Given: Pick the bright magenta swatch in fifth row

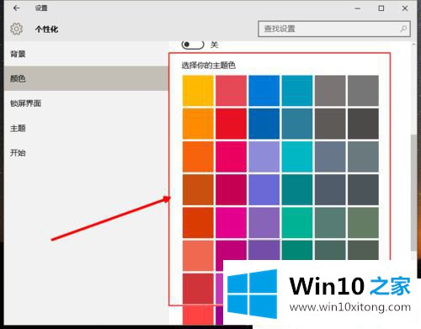Looking at the screenshot, I should click(x=231, y=222).
